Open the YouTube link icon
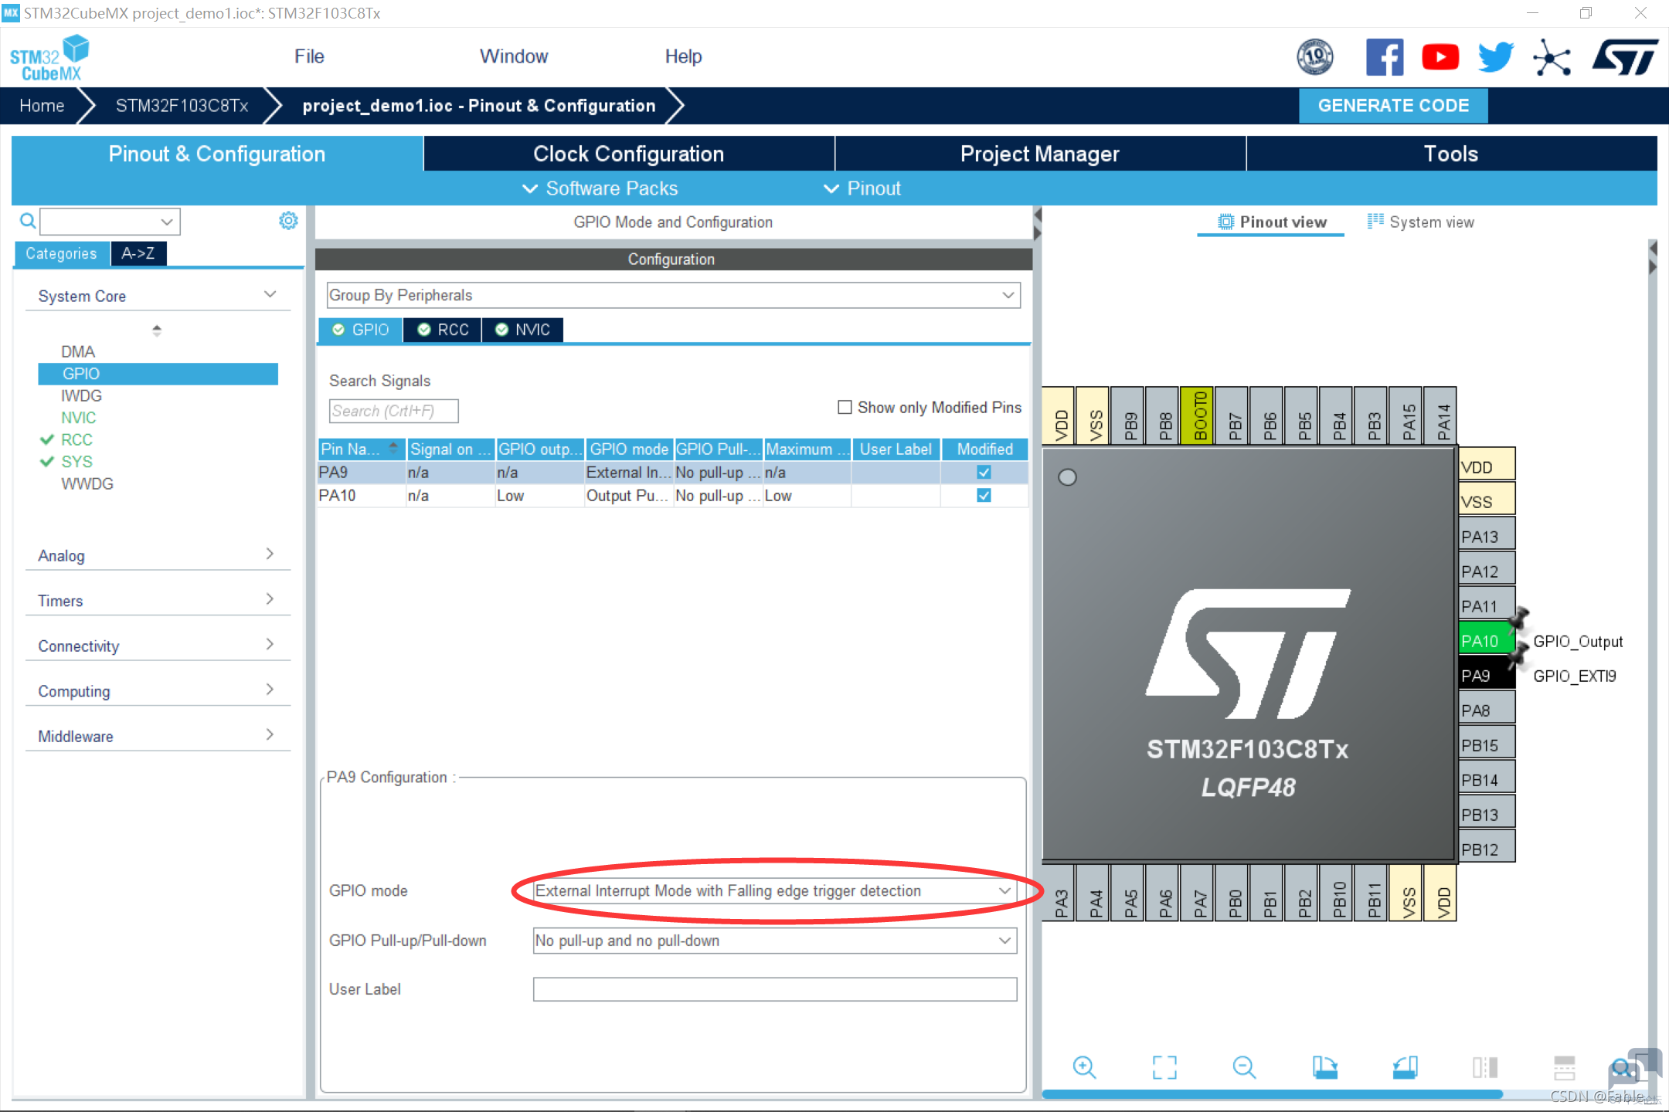Image resolution: width=1669 pixels, height=1112 pixels. click(1440, 57)
